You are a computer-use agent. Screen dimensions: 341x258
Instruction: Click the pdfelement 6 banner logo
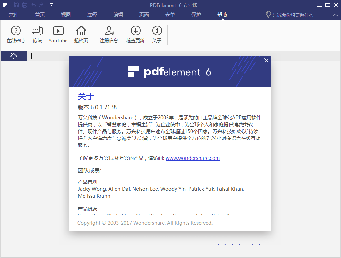[x=170, y=72]
